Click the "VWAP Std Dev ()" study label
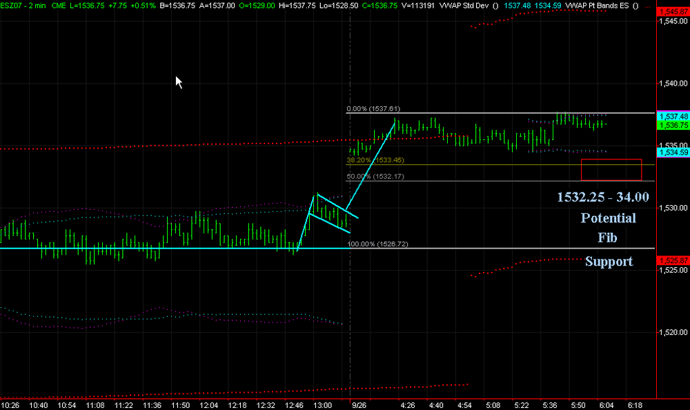Viewport: 690px width, 410px height. click(x=469, y=6)
